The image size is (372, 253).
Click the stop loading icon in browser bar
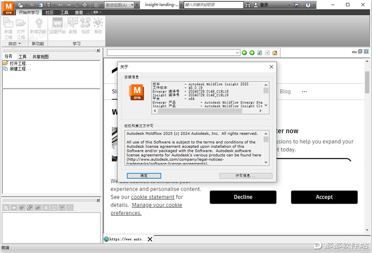tap(267, 53)
